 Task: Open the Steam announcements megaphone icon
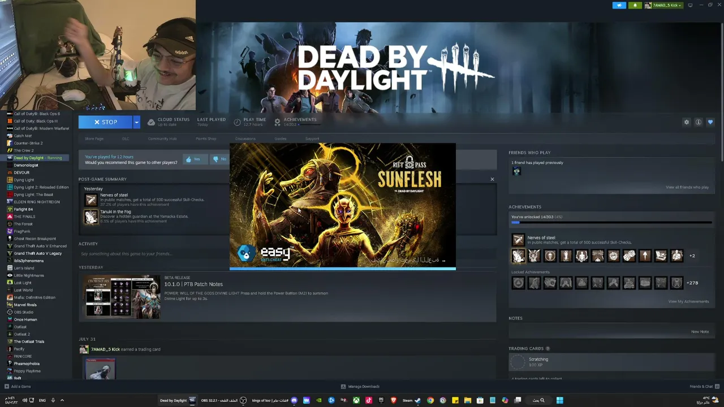(x=619, y=5)
